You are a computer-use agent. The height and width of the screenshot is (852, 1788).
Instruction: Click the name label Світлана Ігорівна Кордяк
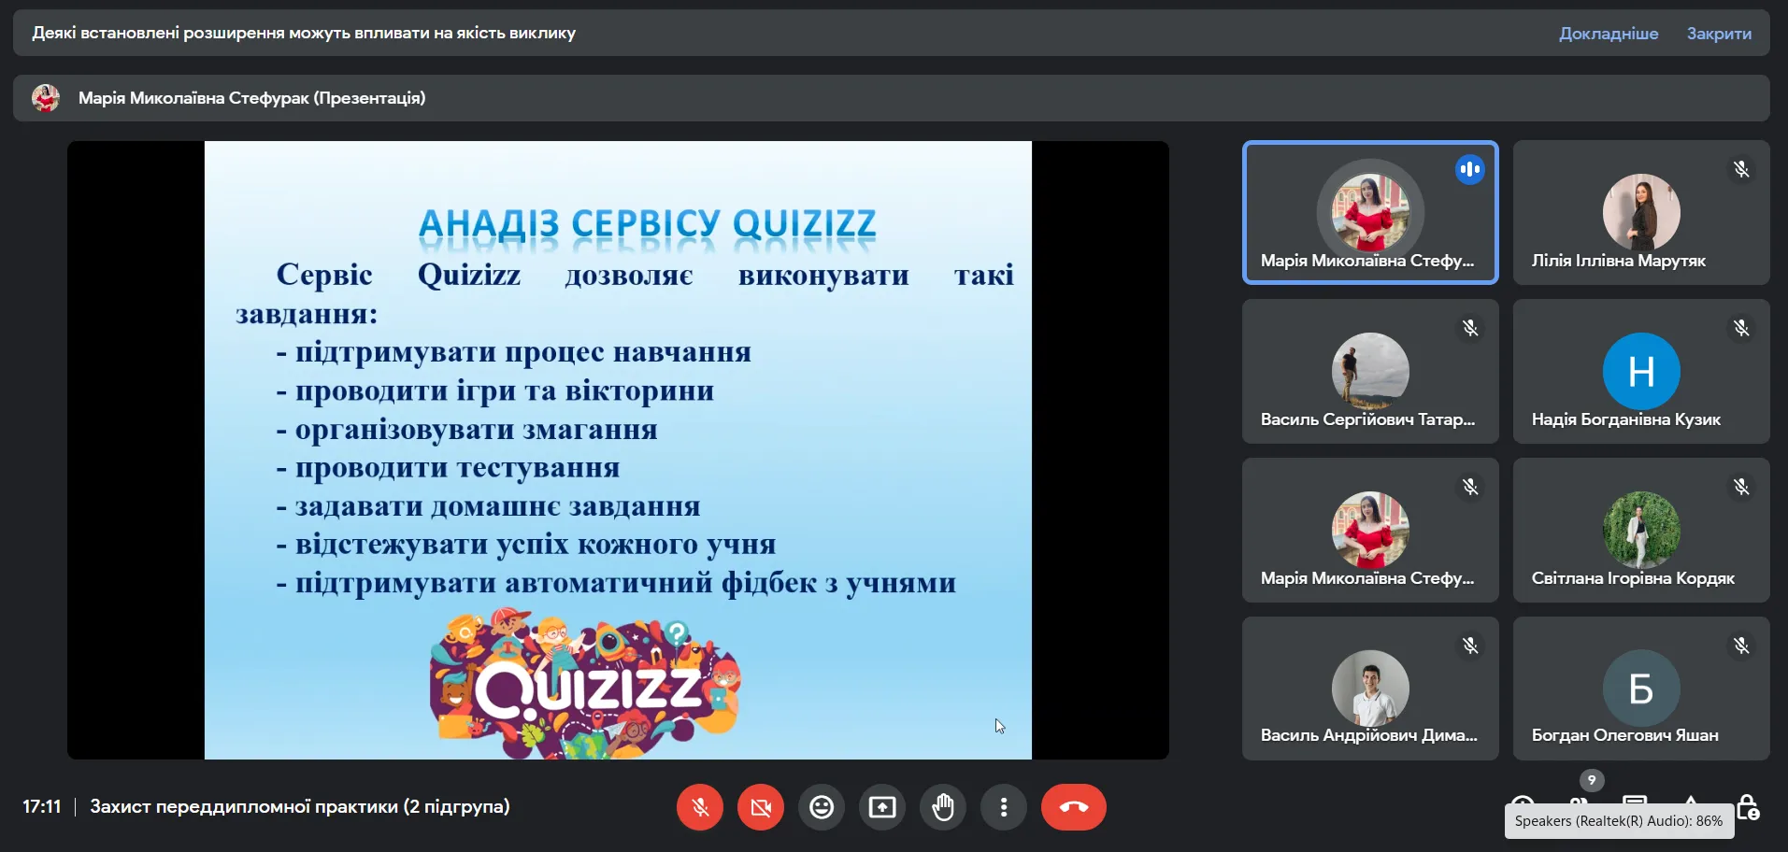[1633, 578]
